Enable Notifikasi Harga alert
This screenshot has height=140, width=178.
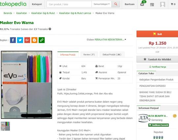pos(158,67)
